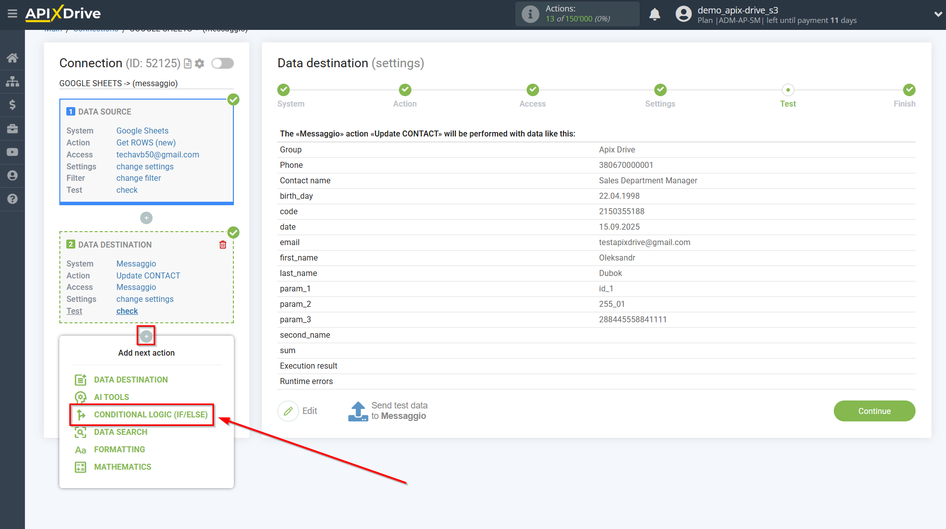This screenshot has height=529, width=946.
Task: Click the Data Search magnifier icon
Action: coord(80,432)
